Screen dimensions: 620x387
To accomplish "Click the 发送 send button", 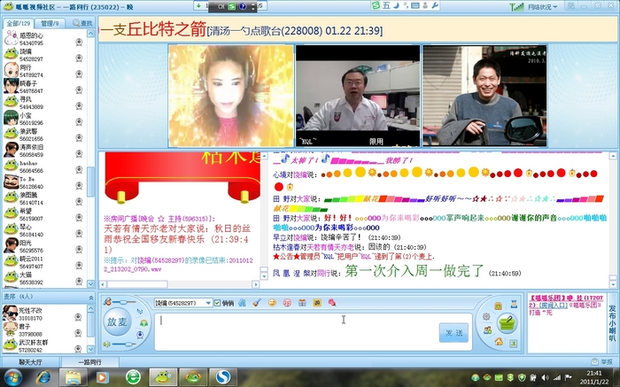I will point(453,333).
